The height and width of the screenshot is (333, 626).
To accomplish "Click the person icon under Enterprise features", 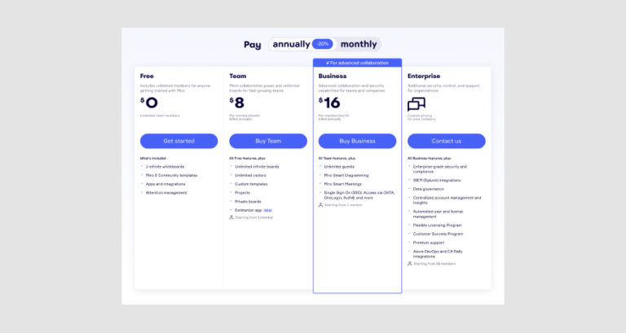I will click(410, 264).
